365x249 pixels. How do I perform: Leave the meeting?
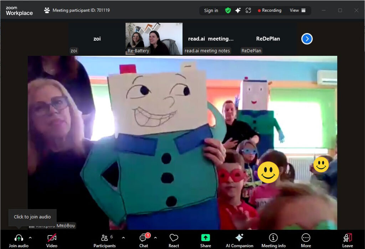tap(347, 240)
